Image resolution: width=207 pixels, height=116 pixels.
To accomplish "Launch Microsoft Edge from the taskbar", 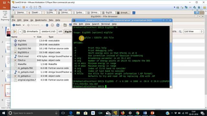I will pos(71,113).
